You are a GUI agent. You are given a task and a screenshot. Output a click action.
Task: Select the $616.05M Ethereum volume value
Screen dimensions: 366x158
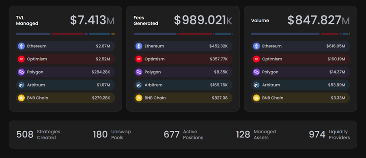[x=336, y=46]
